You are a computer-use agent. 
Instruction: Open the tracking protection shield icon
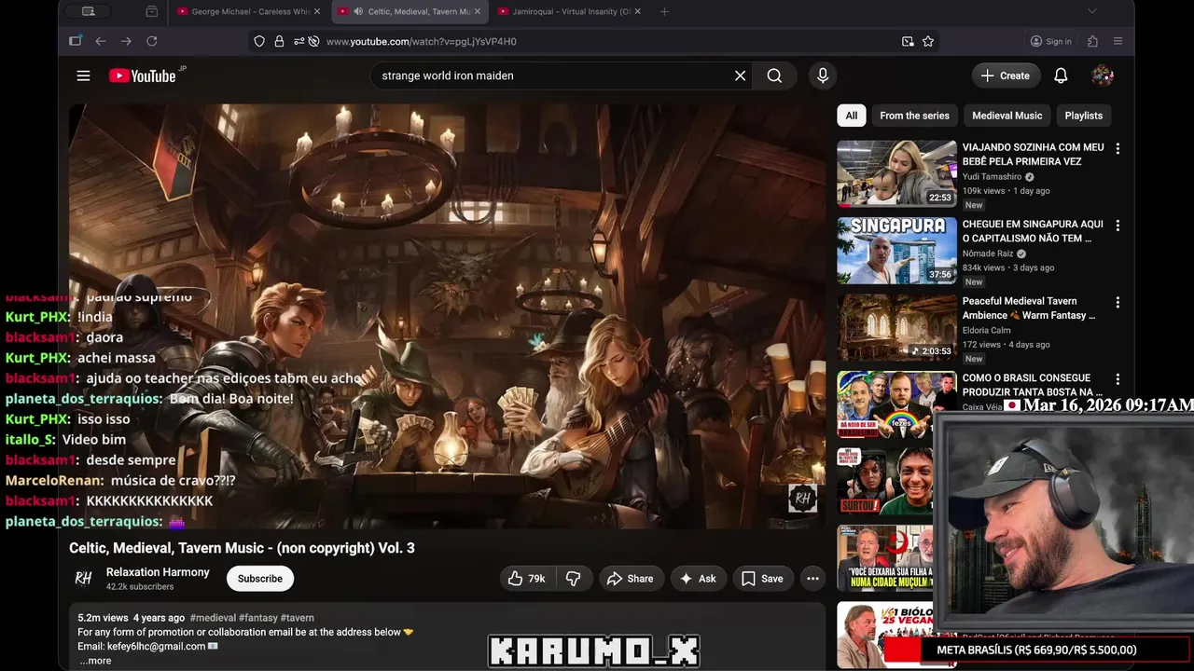point(260,41)
